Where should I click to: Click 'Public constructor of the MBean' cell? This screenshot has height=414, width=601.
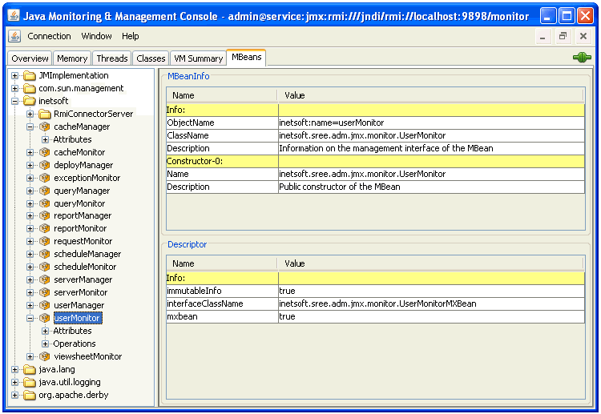pos(431,187)
